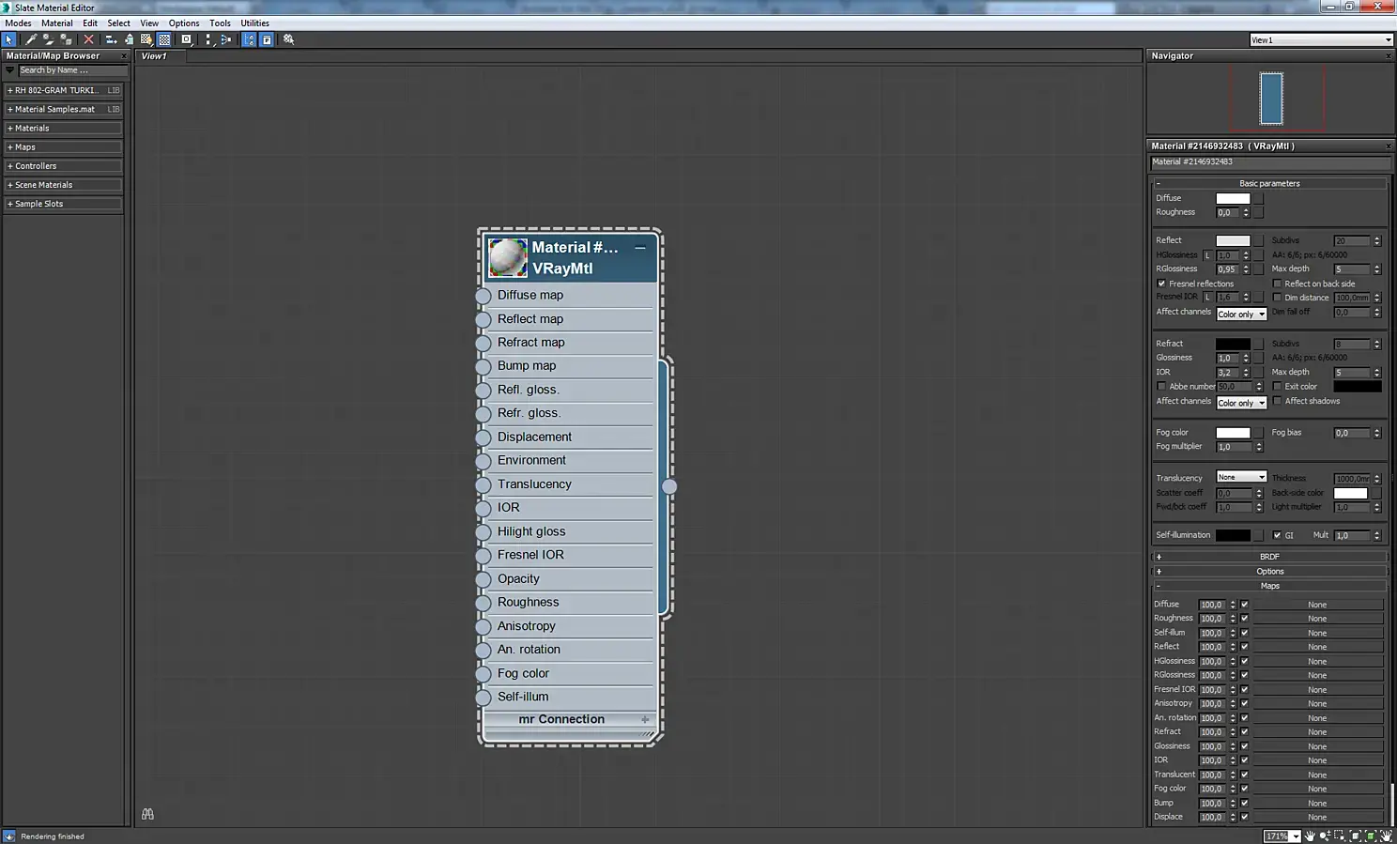This screenshot has height=844, width=1397.
Task: Click Zoom Extents icon
Action: tap(1355, 836)
